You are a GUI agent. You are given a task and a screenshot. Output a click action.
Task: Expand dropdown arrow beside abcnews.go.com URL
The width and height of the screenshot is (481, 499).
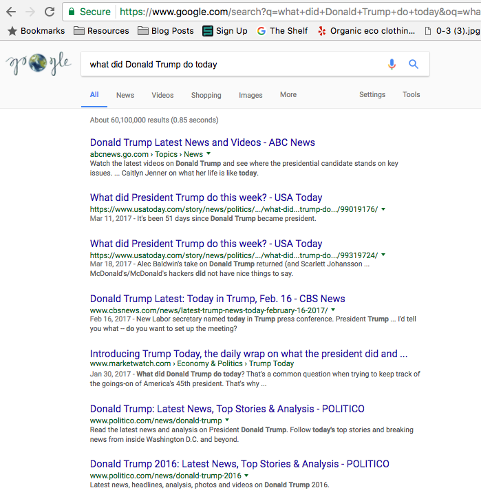tap(209, 153)
